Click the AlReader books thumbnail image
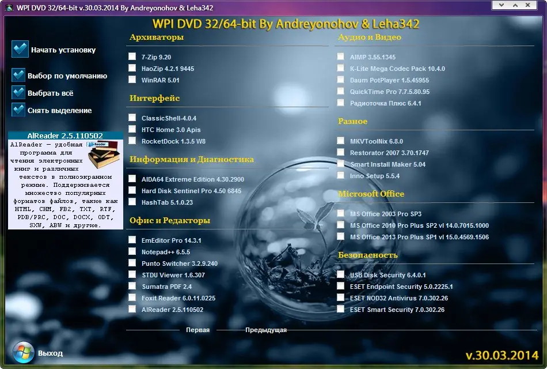This screenshot has width=547, height=369. click(x=104, y=154)
